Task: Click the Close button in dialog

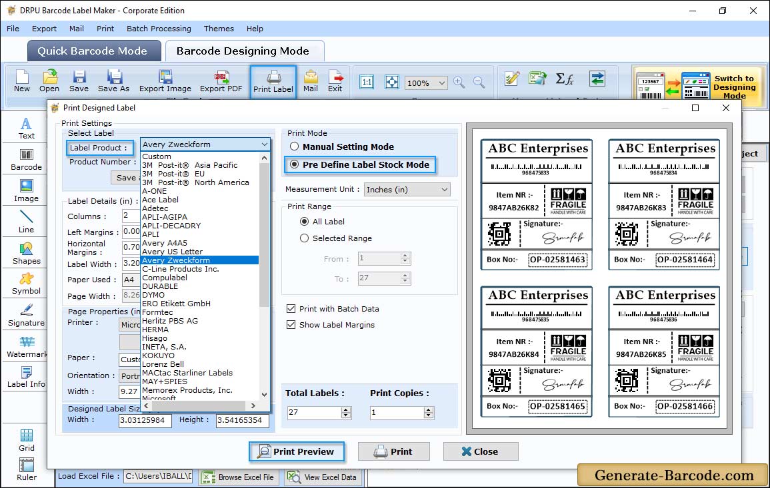Action: (480, 451)
